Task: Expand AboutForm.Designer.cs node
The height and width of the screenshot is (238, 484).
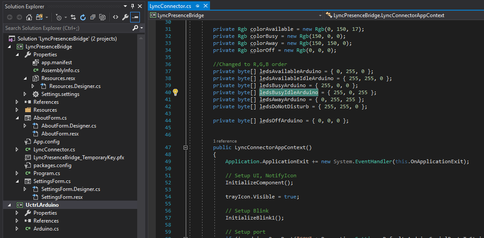Action: pos(25,126)
